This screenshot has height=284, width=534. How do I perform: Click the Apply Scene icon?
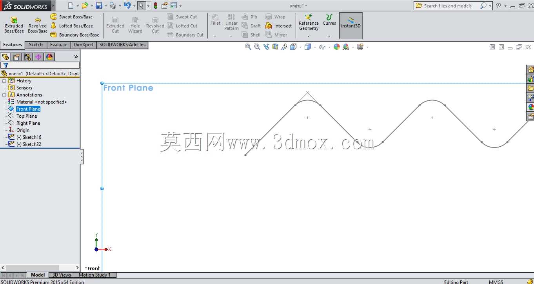[346, 47]
